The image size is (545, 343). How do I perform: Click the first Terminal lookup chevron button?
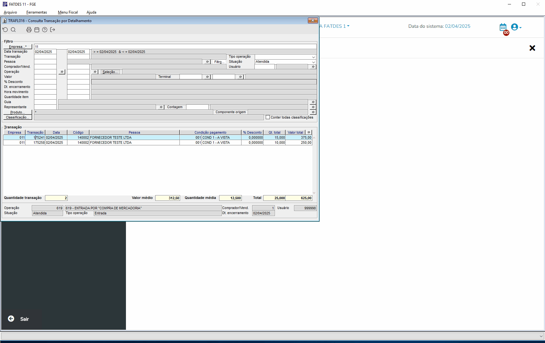[x=207, y=77]
